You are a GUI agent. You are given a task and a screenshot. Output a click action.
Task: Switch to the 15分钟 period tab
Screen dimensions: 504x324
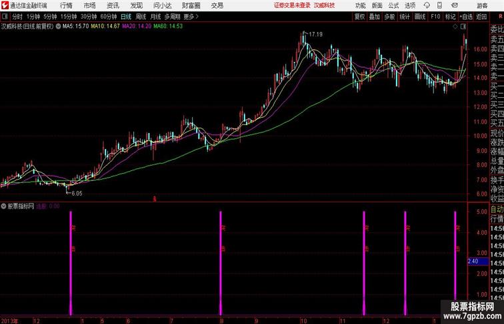[x=69, y=17]
